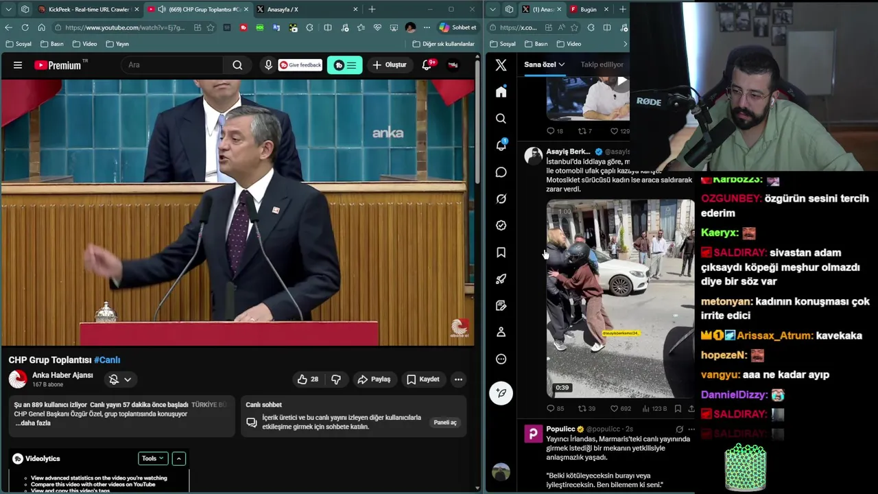Screen dimensions: 878x494
Task: Start voice search with microphone icon
Action: pos(268,65)
